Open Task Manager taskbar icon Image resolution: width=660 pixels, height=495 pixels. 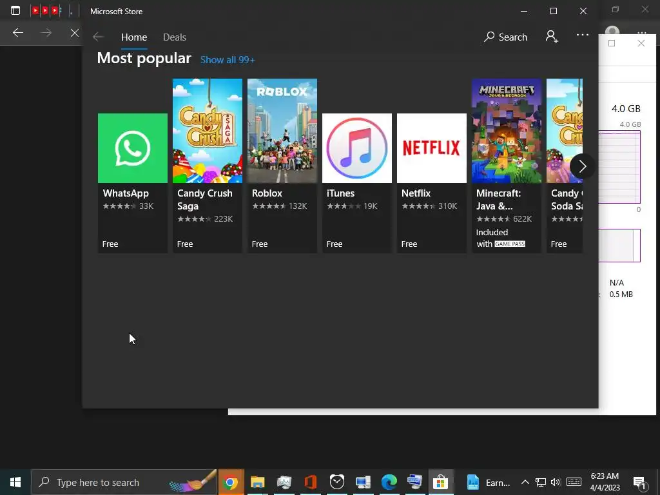[x=284, y=482]
